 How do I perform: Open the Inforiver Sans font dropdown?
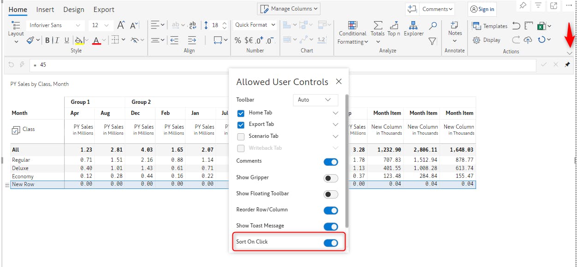pyautogui.click(x=54, y=25)
